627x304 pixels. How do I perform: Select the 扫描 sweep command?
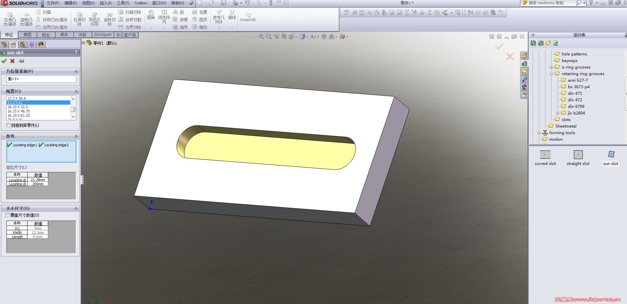[x=43, y=12]
